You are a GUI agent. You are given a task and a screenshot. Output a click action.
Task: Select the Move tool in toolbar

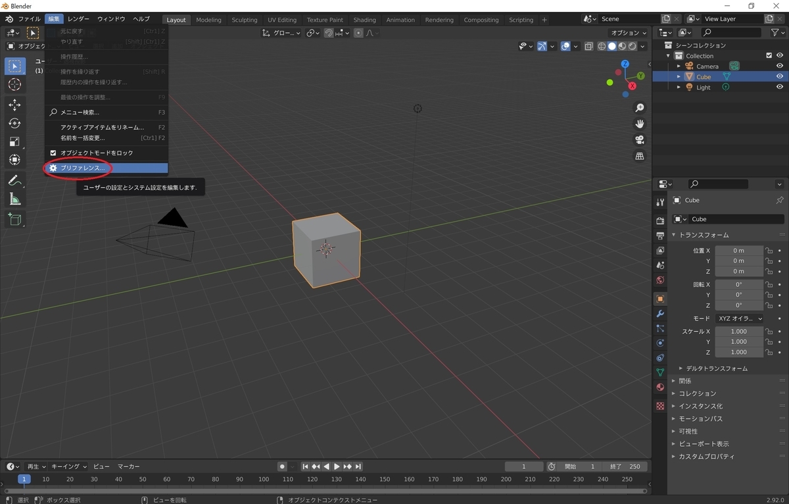coord(14,105)
